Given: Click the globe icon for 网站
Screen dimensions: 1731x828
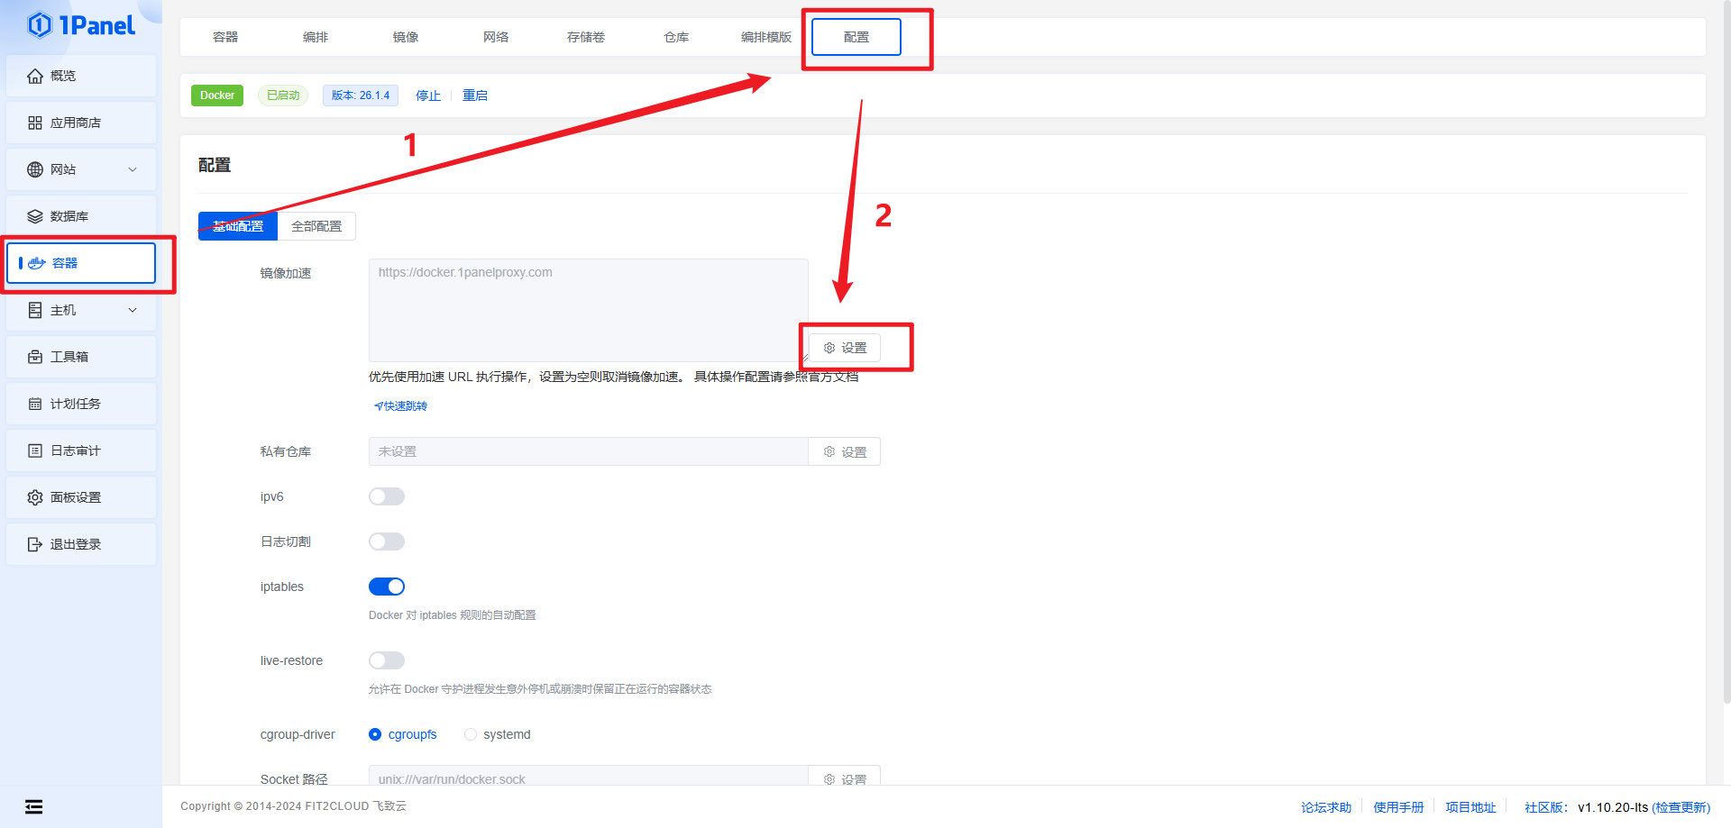Looking at the screenshot, I should tap(35, 169).
